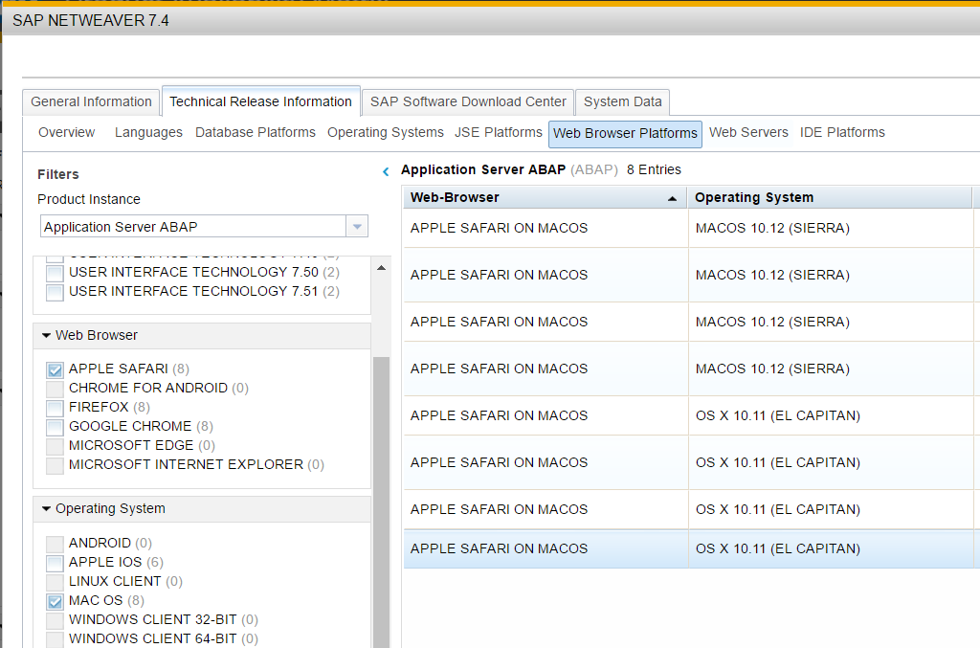980x648 pixels.
Task: Click the SAP NETWEAVER 7.4 title
Action: point(91,21)
